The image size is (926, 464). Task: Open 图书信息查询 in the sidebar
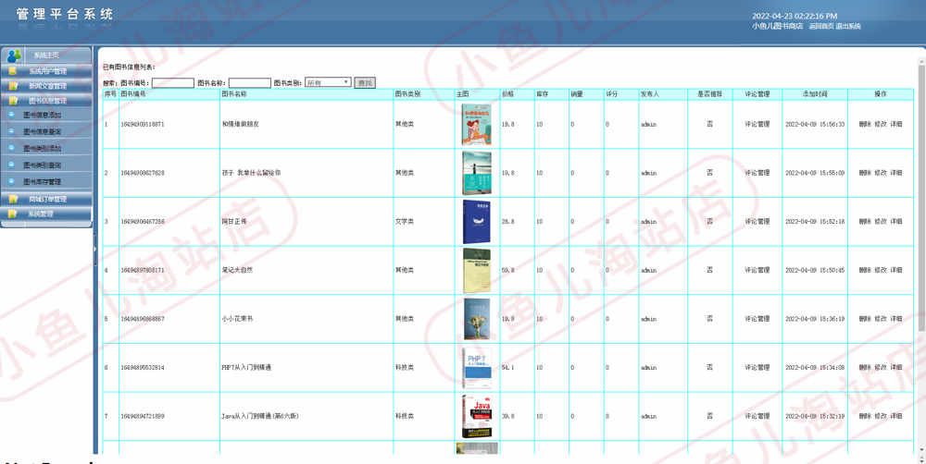pos(42,131)
